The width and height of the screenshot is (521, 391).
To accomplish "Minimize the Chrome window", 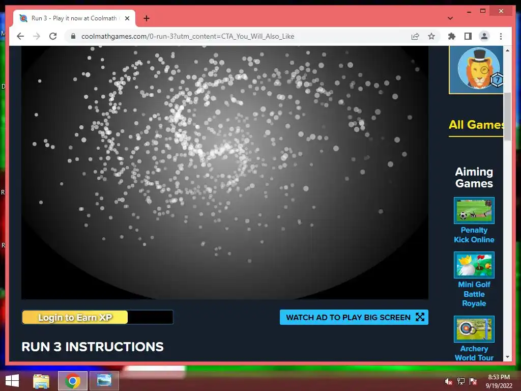I will point(469,11).
